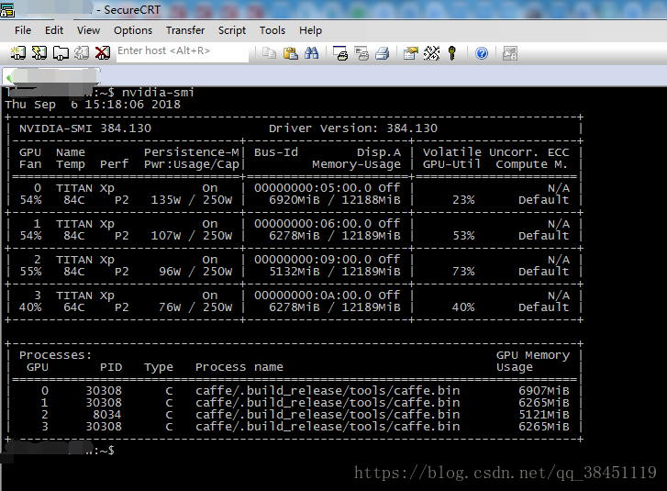The image size is (667, 491).
Task: Click the Persistence-M column header
Action: [x=192, y=152]
